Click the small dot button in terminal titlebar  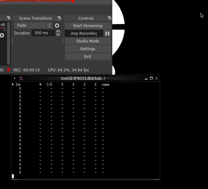coord(15,78)
